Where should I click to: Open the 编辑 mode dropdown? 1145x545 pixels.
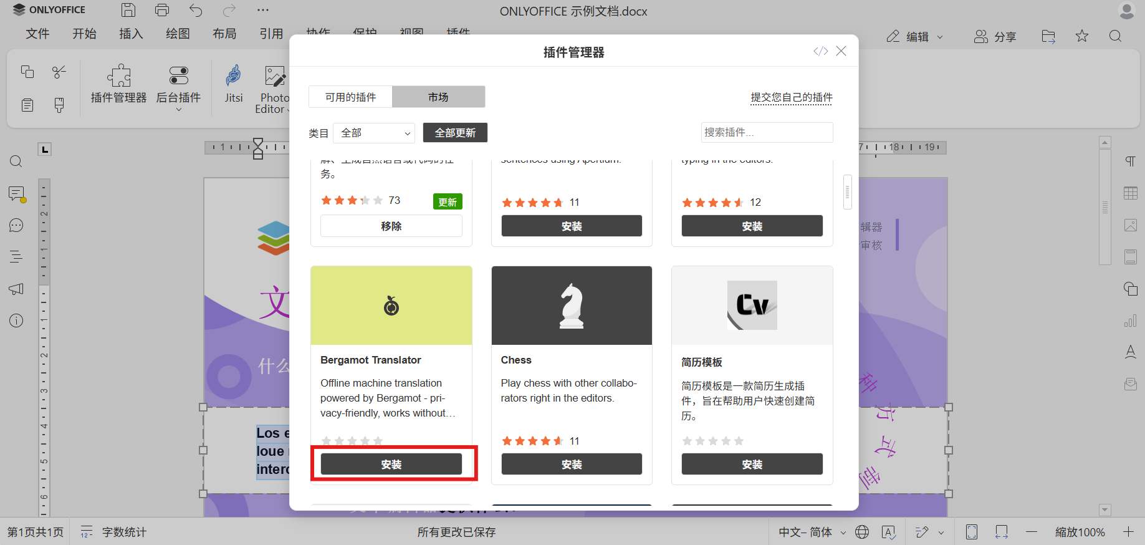[915, 37]
